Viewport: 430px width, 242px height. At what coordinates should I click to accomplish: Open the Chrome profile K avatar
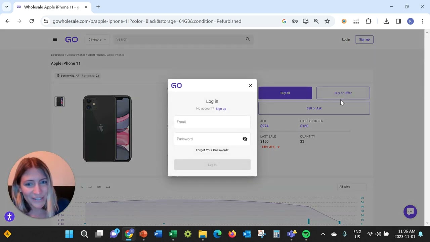(x=411, y=21)
